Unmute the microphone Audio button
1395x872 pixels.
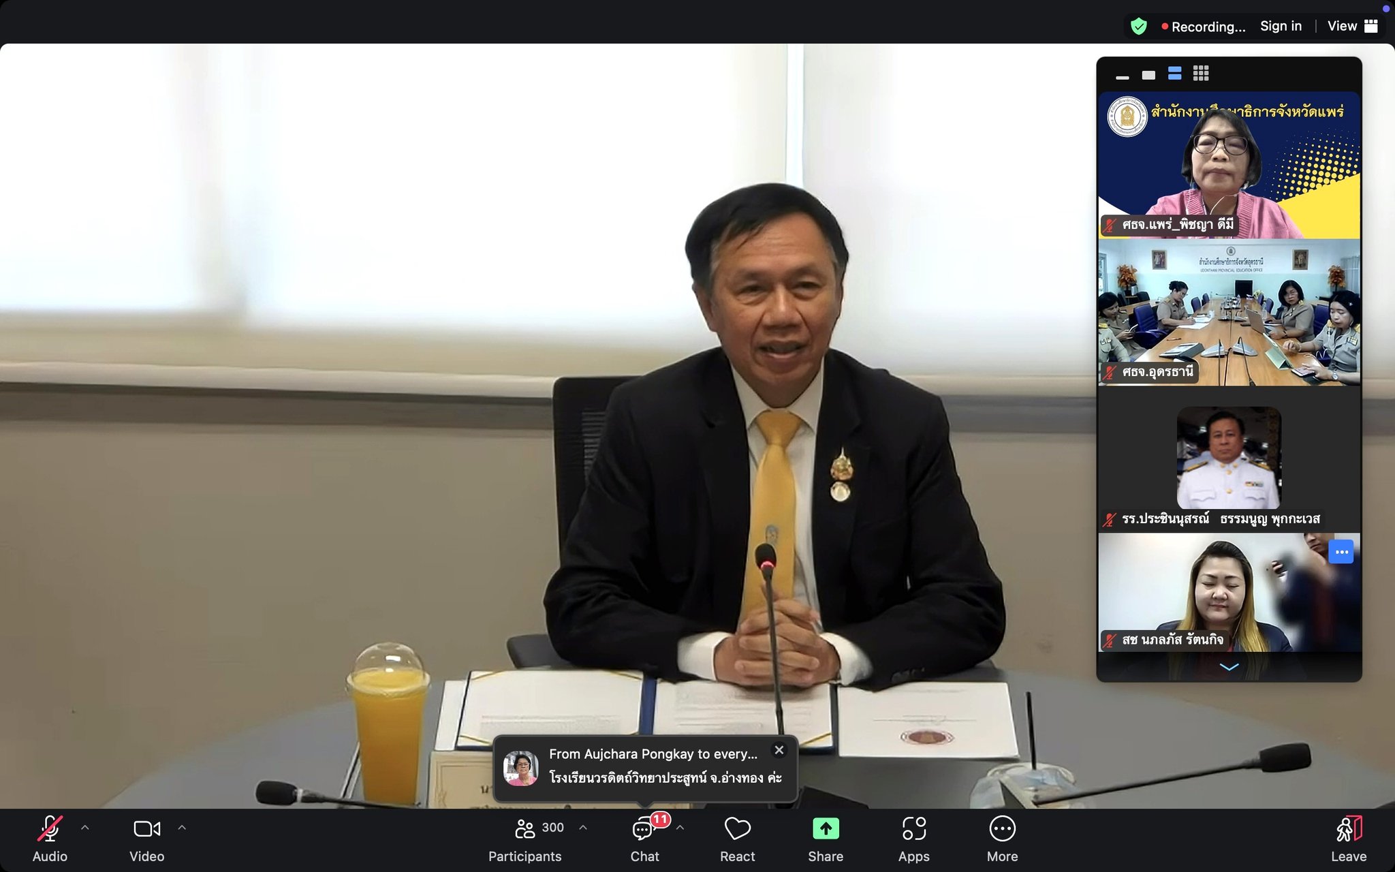50,829
